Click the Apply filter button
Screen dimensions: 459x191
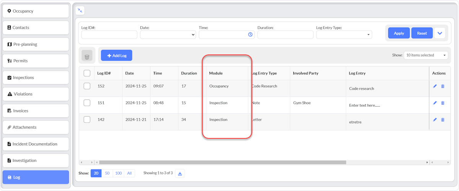(399, 33)
